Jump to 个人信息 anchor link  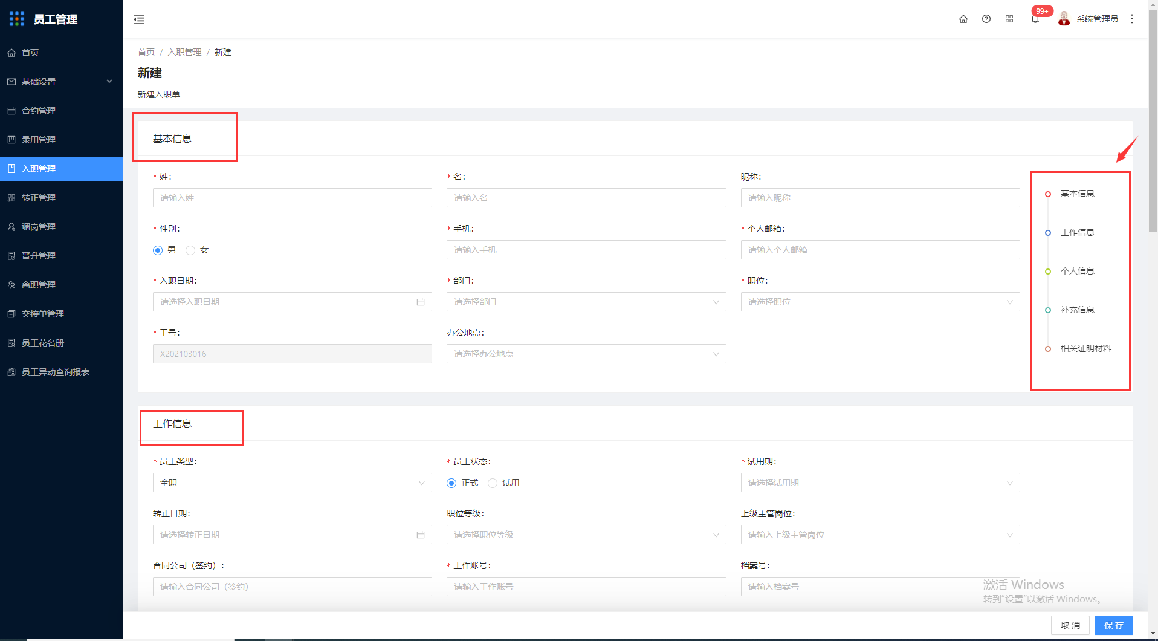pyautogui.click(x=1078, y=271)
